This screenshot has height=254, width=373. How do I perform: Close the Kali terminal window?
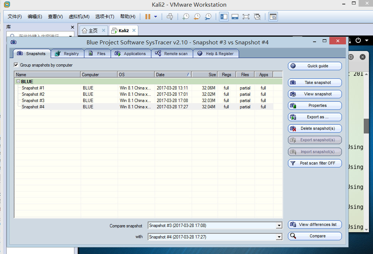(363, 57)
